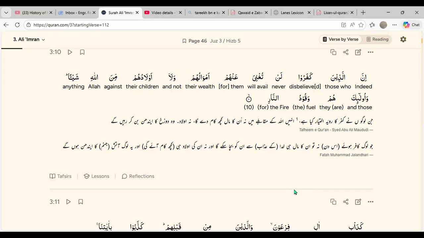This screenshot has width=424, height=238.
Task: Click word translated 'disbelieve[d]'
Action: pyautogui.click(x=305, y=78)
